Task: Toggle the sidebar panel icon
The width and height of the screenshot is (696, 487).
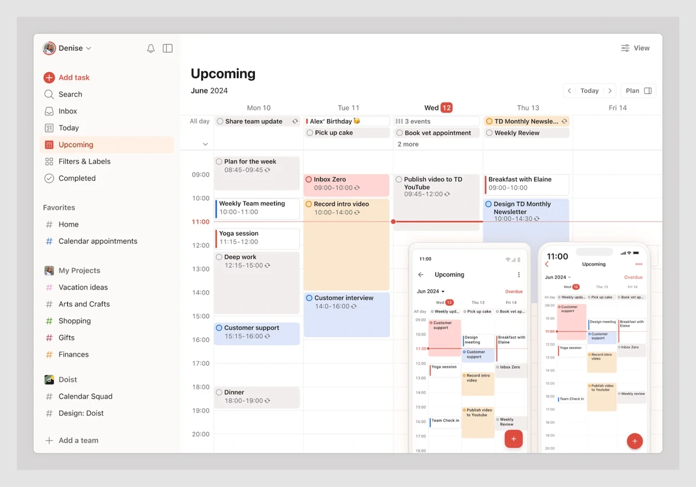Action: [x=168, y=48]
